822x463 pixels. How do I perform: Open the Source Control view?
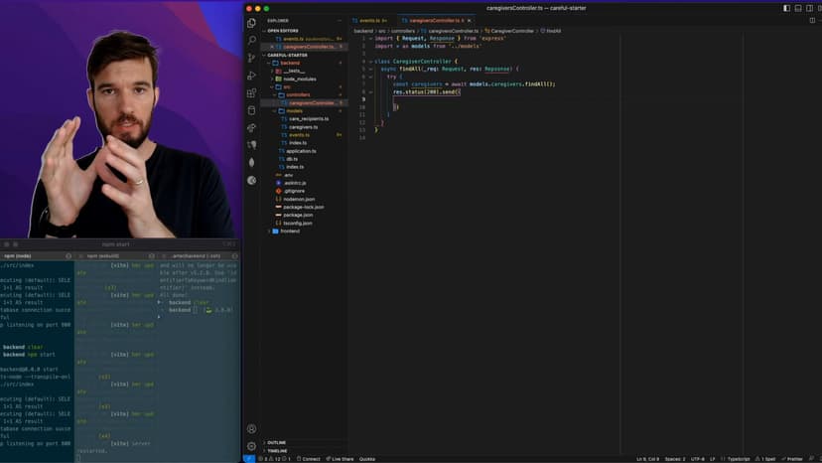251,59
